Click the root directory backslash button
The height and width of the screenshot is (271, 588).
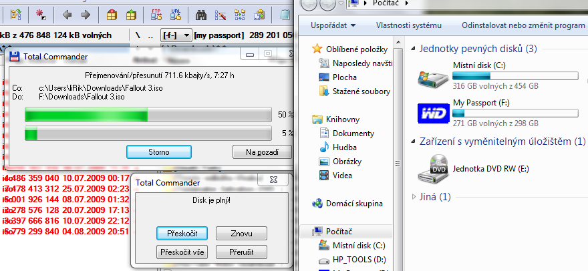[138, 35]
